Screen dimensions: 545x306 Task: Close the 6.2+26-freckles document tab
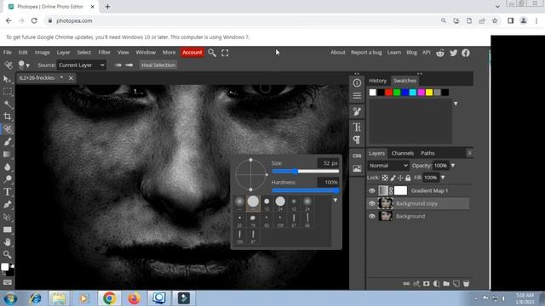point(71,78)
